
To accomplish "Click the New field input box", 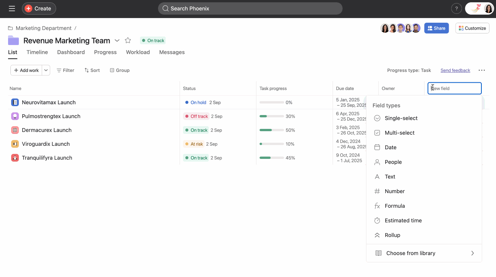I will (x=454, y=88).
